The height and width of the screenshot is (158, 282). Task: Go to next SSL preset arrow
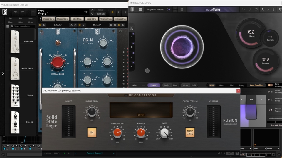(113, 153)
